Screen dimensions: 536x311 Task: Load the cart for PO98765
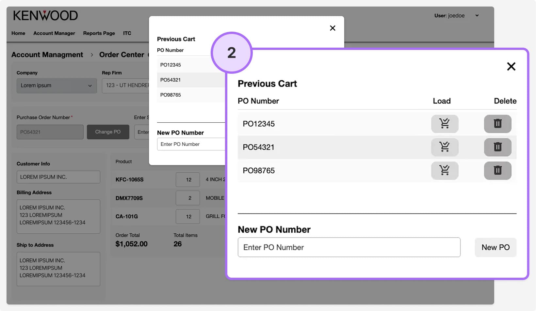(x=445, y=170)
